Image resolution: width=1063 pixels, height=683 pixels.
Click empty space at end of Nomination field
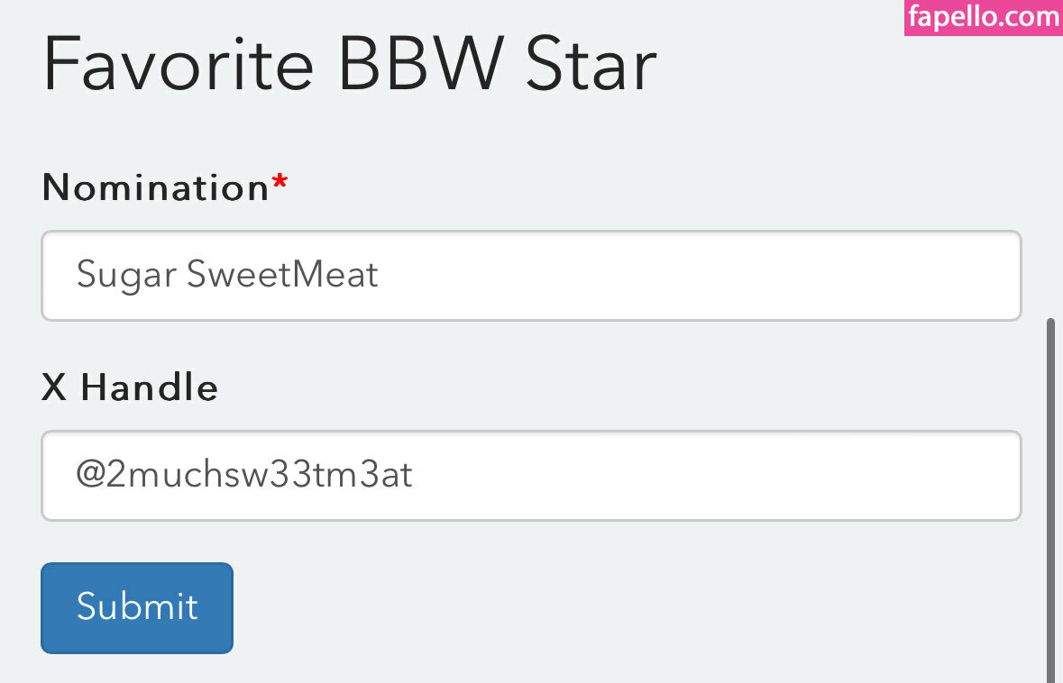pos(721,275)
